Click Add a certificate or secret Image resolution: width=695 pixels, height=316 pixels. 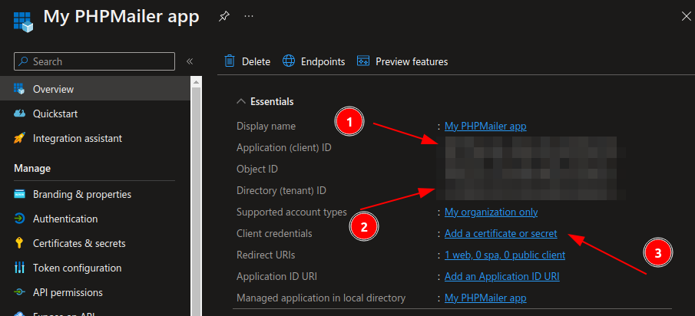click(x=501, y=233)
